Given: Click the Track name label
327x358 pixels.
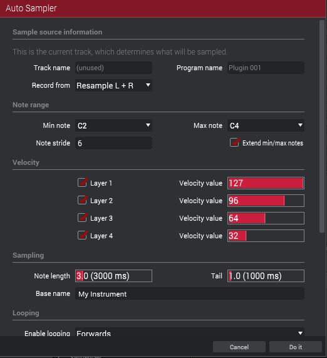Looking at the screenshot, I should [x=52, y=68].
